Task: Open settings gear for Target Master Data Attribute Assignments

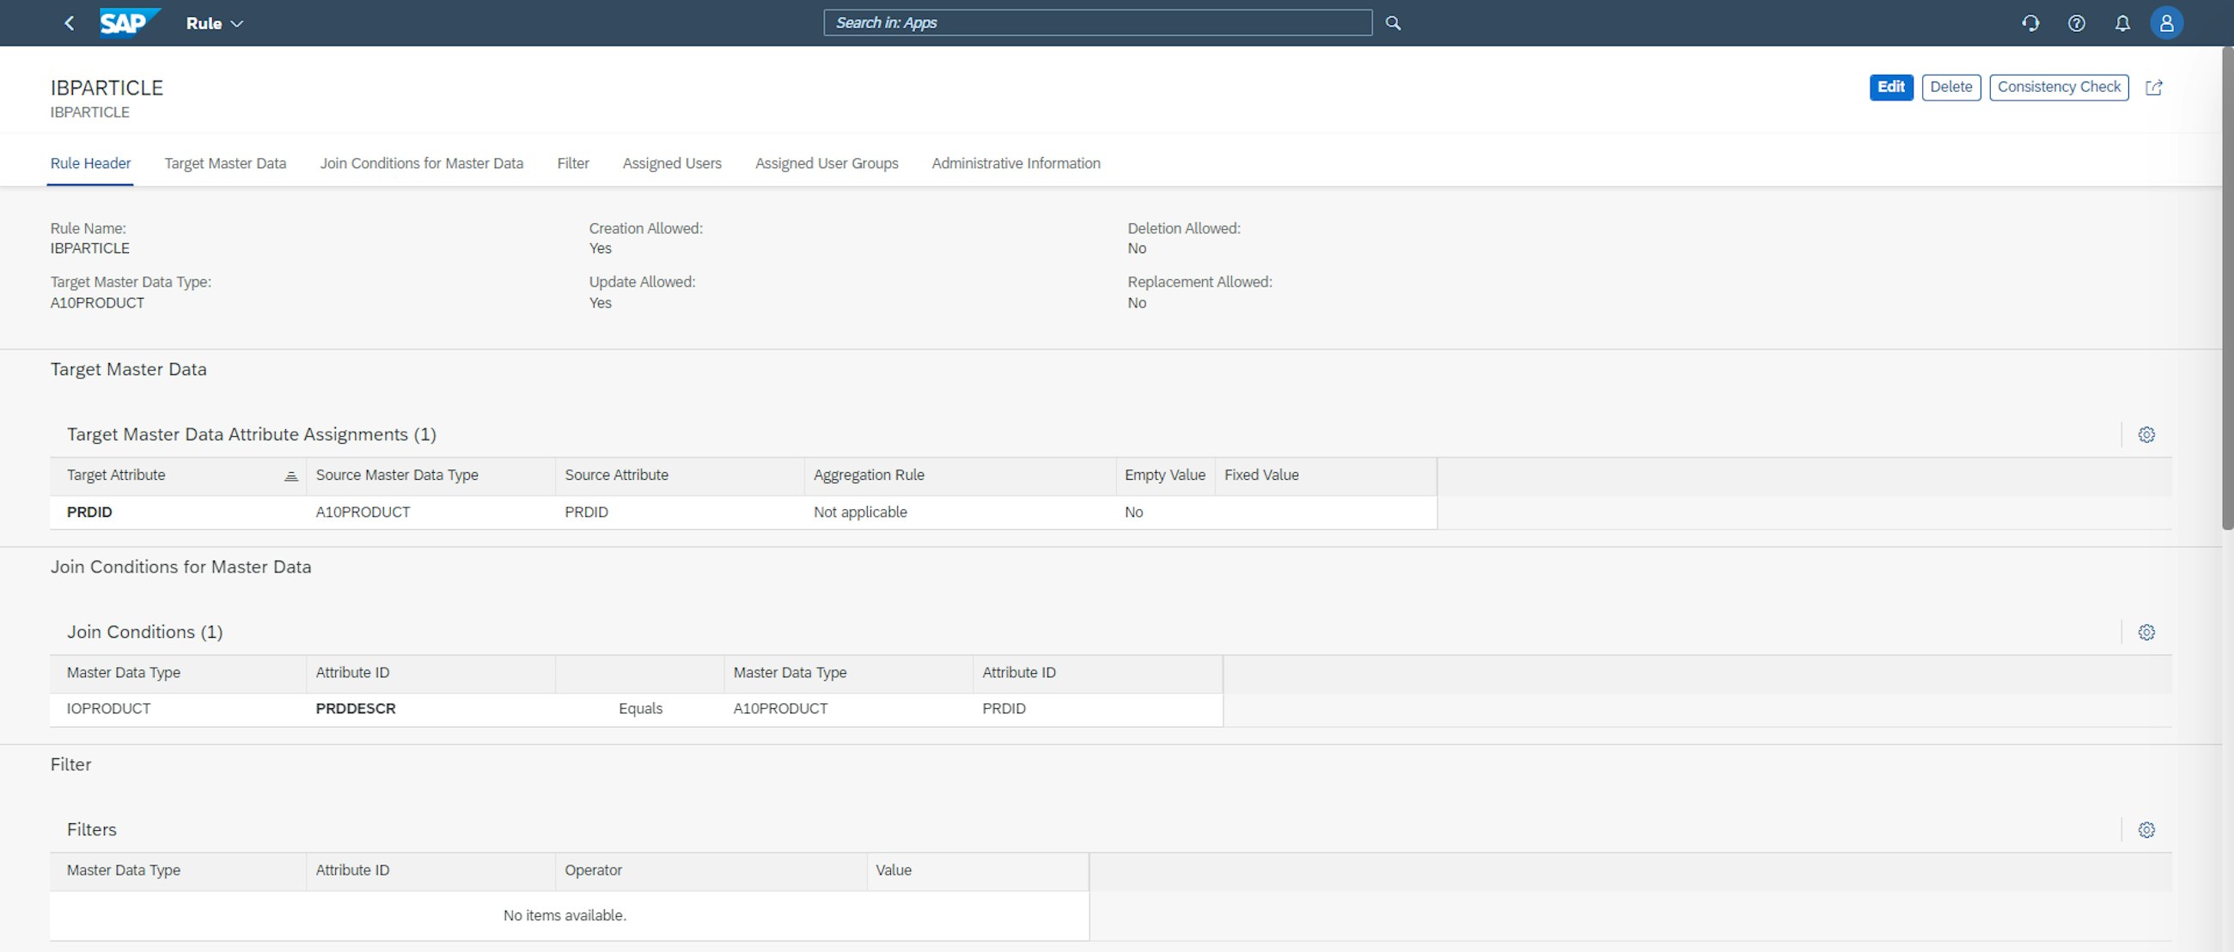Action: click(x=2146, y=435)
